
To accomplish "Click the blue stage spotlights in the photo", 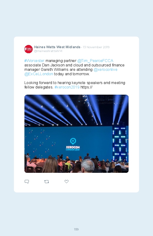I will tap(76, 110).
